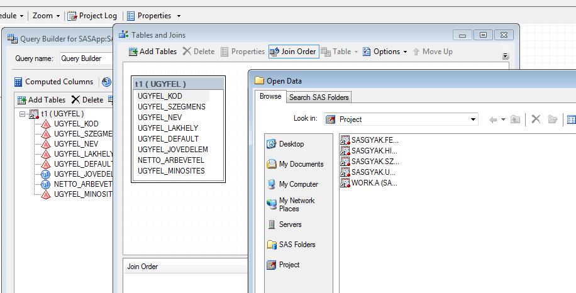576x293 pixels.
Task: Click the Up One Level folder icon
Action: (x=516, y=119)
